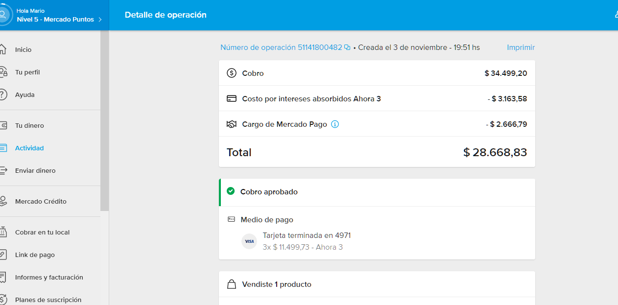The width and height of the screenshot is (618, 305).
Task: Copy operation number with the copy icon
Action: click(347, 47)
